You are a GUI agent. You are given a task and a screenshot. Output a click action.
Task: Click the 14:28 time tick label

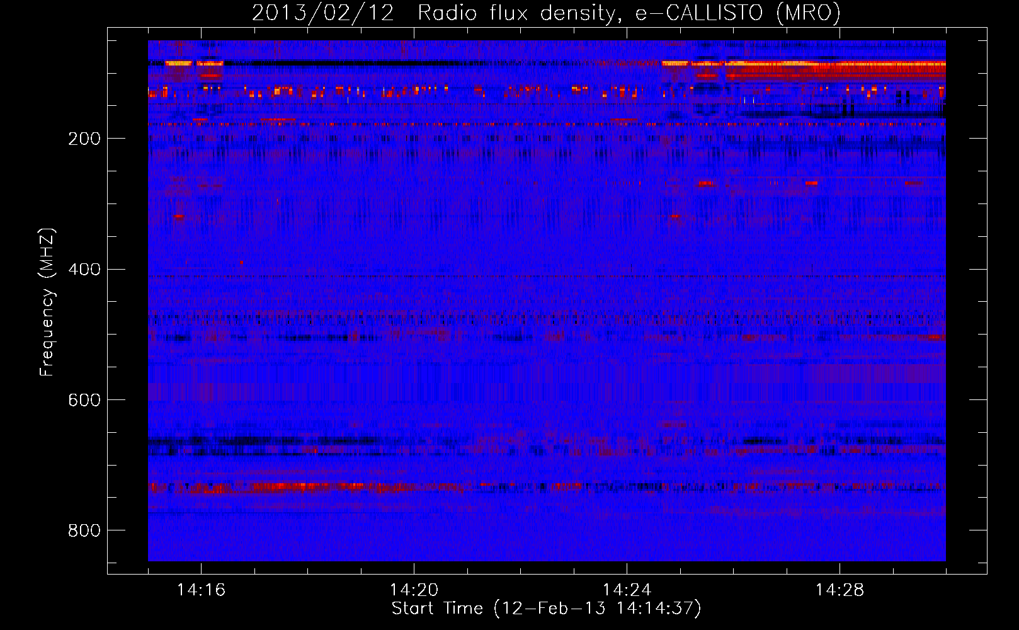pyautogui.click(x=840, y=590)
